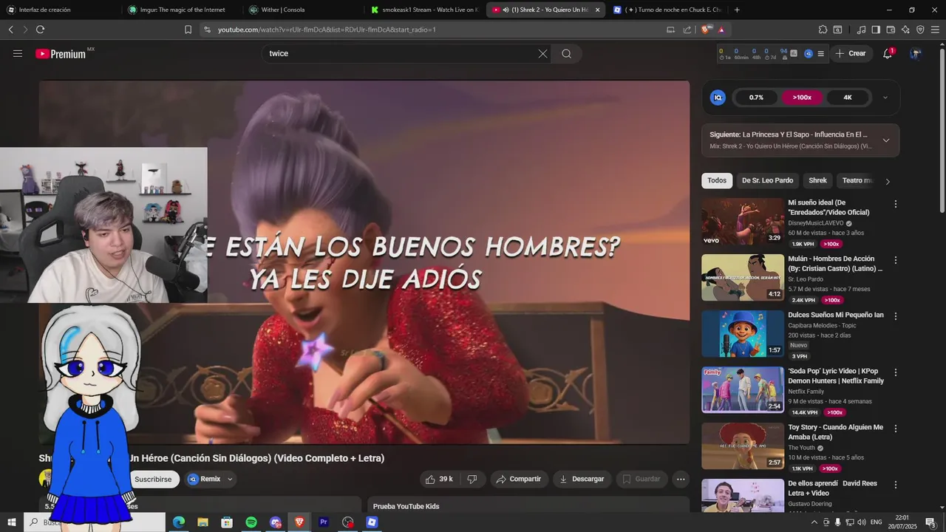Switch to Turno de noche Chuck E. tab
The height and width of the screenshot is (532, 946).
pos(667,10)
